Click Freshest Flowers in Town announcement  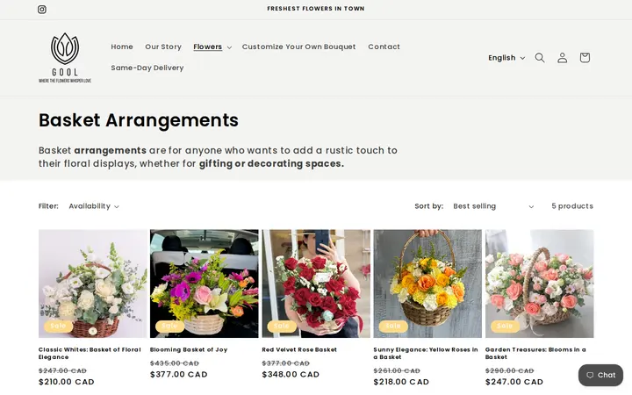(x=316, y=9)
